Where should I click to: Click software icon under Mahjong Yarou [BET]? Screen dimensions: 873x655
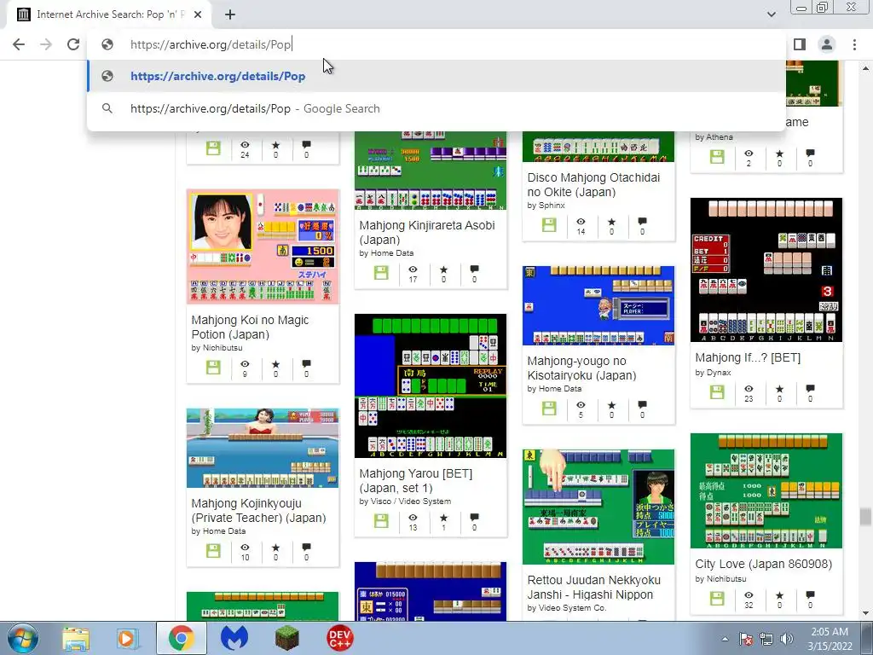coord(381,521)
